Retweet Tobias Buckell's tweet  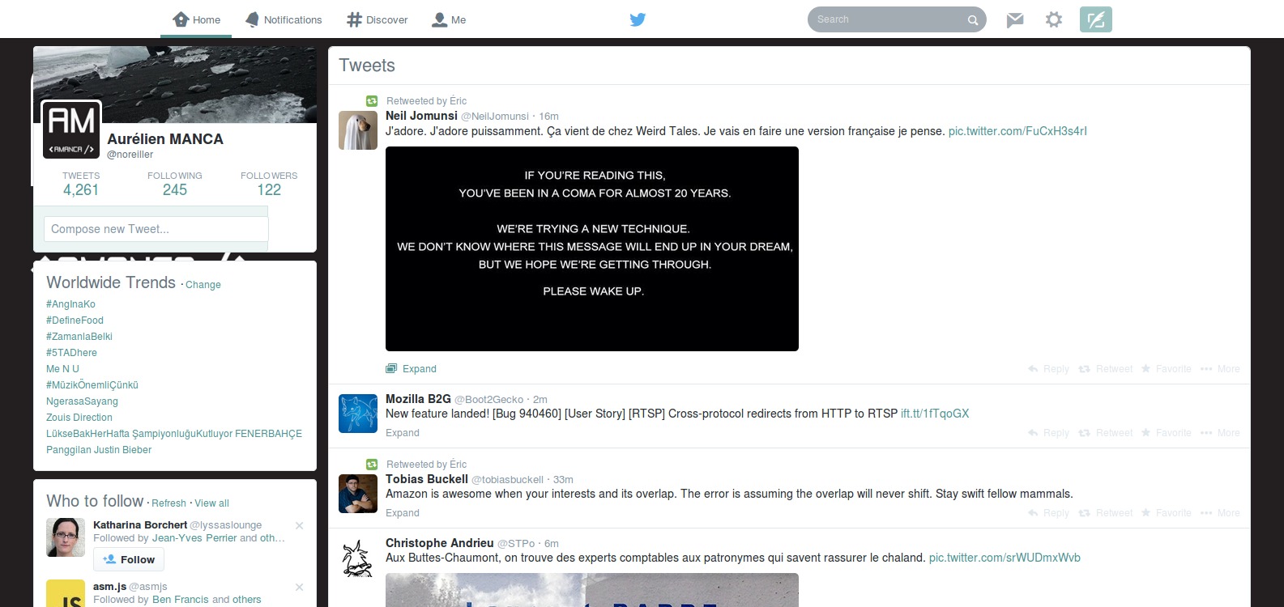[1106, 513]
